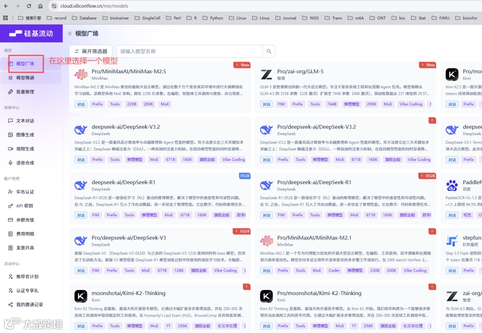Open the Pro/zai-org/GLM-5 model title

click(x=300, y=72)
